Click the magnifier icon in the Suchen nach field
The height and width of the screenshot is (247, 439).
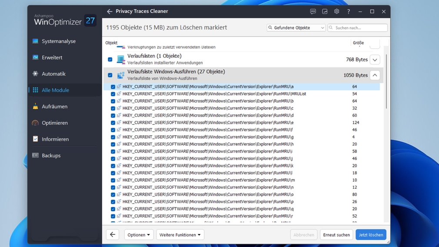tap(331, 28)
